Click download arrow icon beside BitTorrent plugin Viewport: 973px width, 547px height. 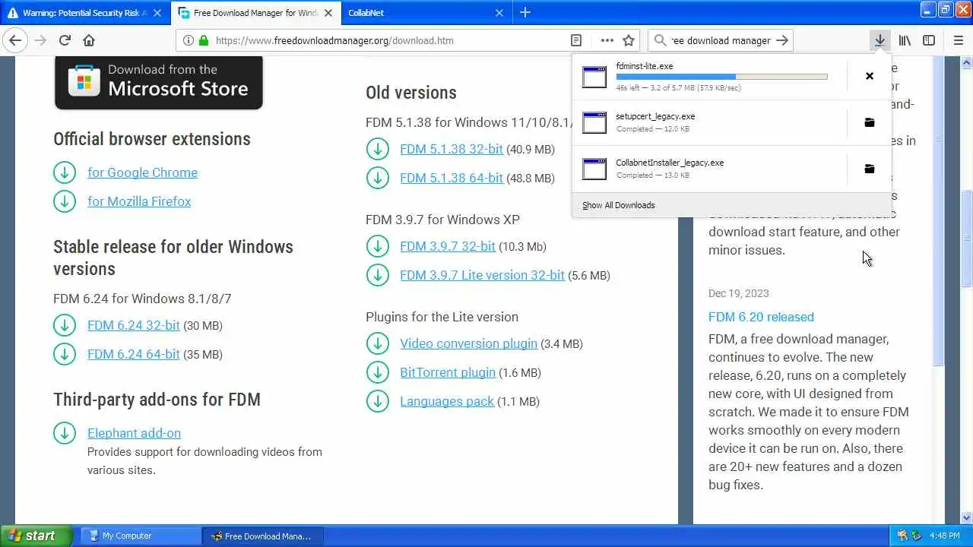click(x=377, y=372)
